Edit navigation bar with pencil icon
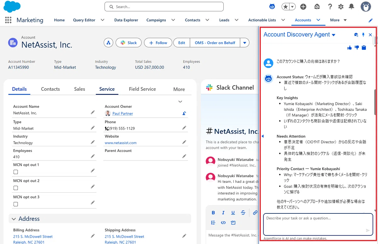The width and height of the screenshot is (378, 244). pyautogui.click(x=370, y=20)
